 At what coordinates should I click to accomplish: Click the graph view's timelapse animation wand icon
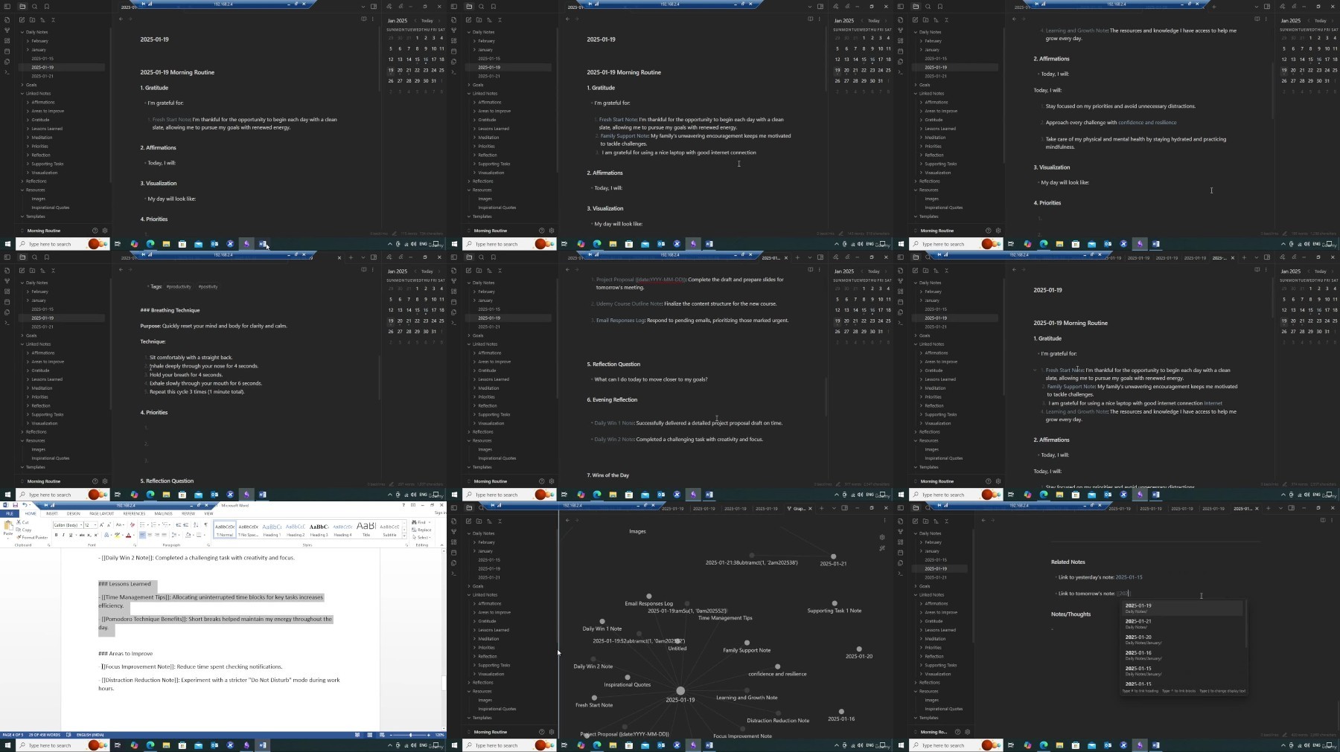pos(882,548)
